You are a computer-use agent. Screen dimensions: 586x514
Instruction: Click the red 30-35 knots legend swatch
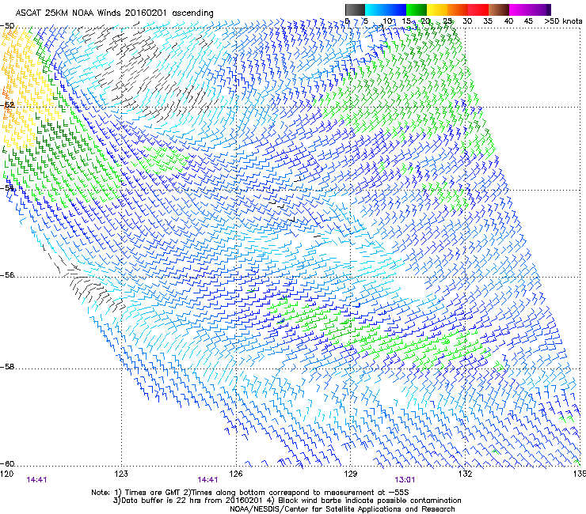[x=478, y=9]
